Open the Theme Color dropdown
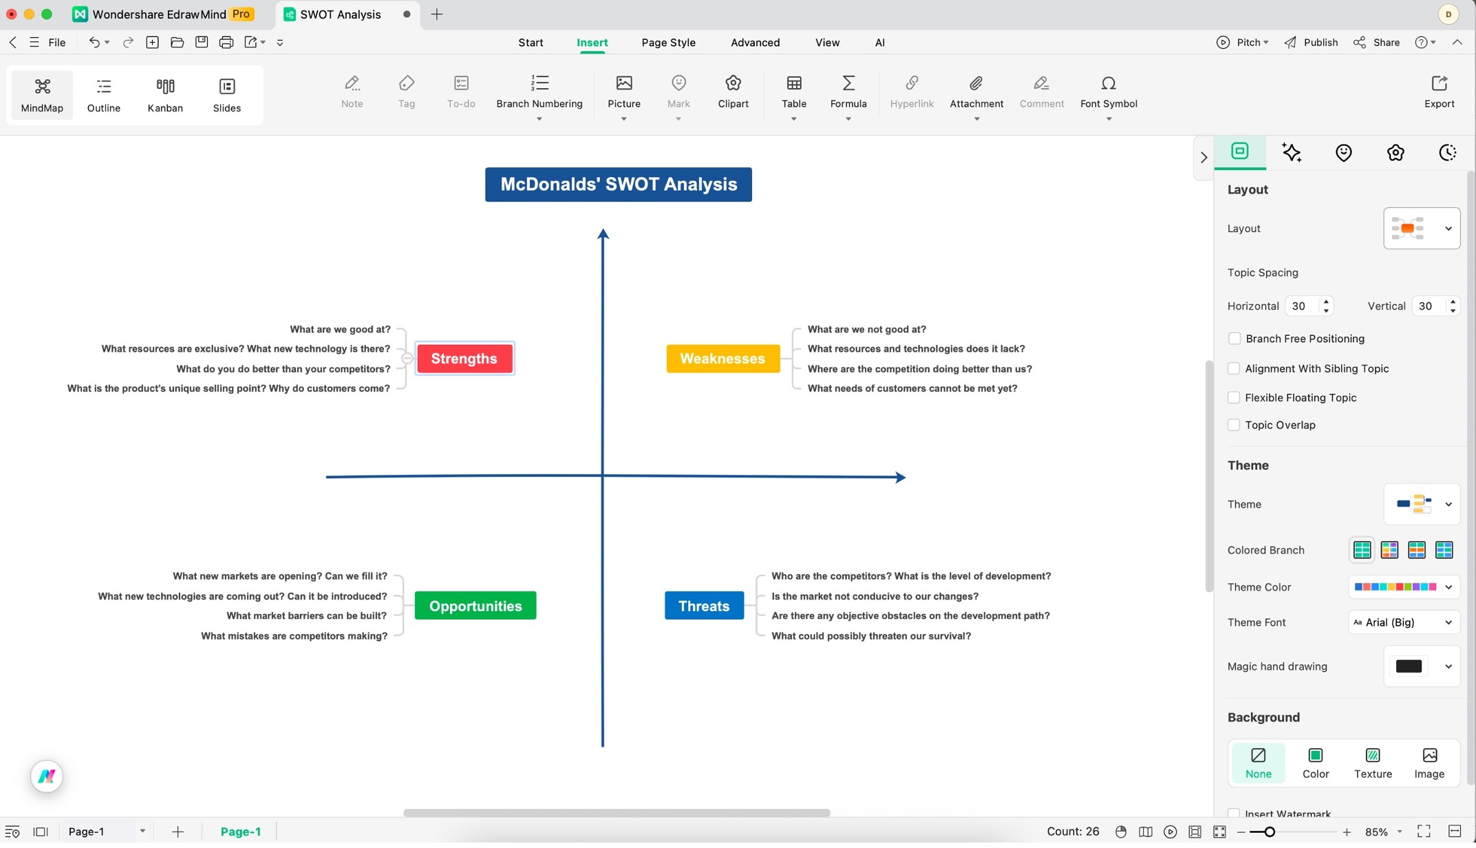 [x=1404, y=587]
